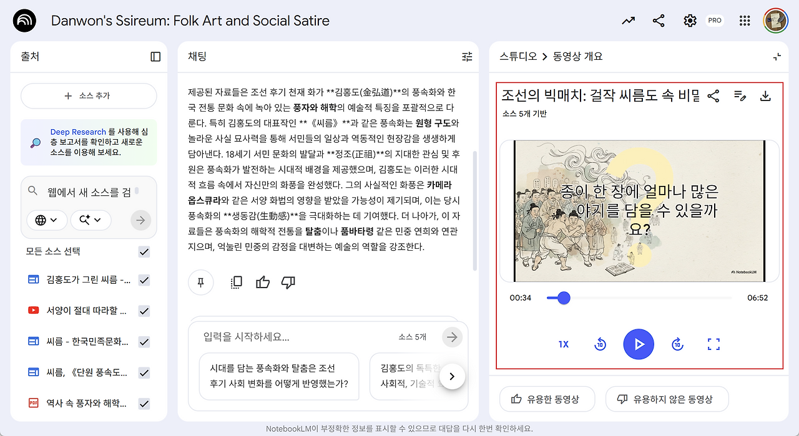Image resolution: width=799 pixels, height=436 pixels.
Task: Pin the chat response to note
Action: coord(201,283)
